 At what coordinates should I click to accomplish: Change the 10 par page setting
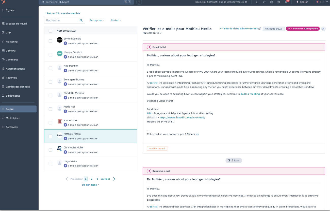(x=90, y=185)
